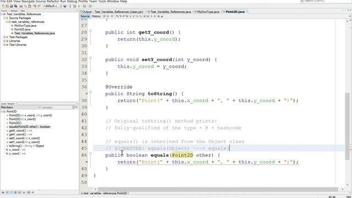352x198 pixels.
Task: Close the Point2D.java editor tab
Action: [247, 12]
